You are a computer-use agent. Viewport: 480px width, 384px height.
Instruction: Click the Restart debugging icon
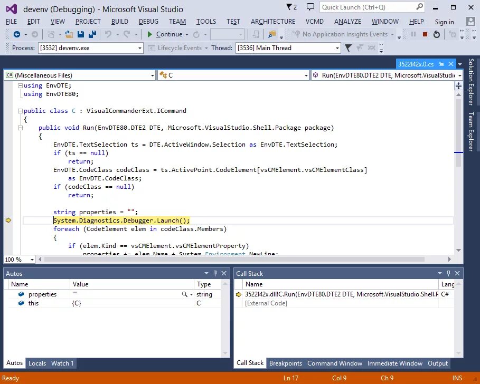point(437,34)
